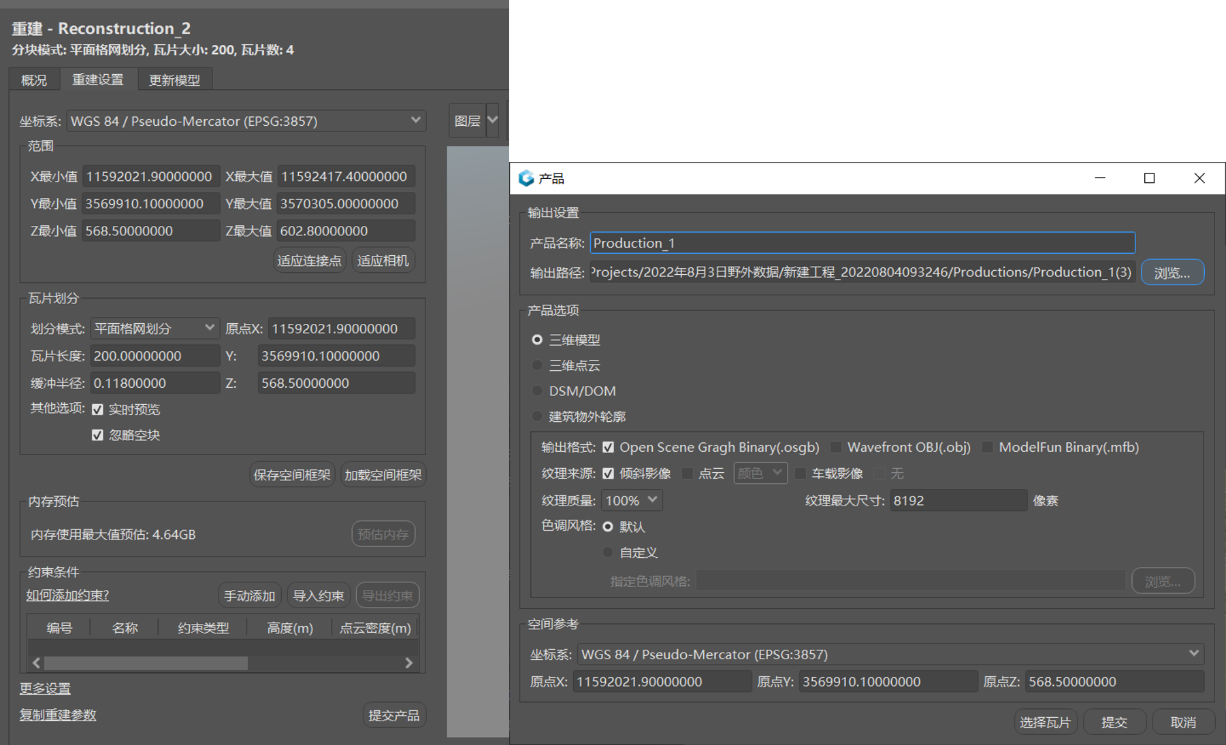Enable Wavefront OBJ(.obj) output format
Image resolution: width=1226 pixels, height=745 pixels.
coord(836,447)
